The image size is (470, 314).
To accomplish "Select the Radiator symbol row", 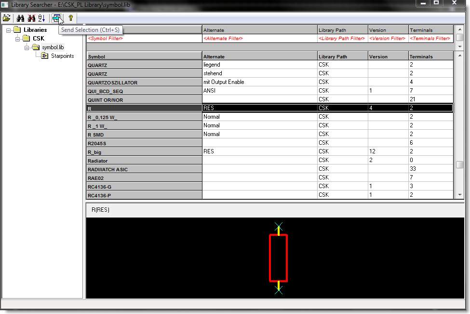I will [x=144, y=161].
